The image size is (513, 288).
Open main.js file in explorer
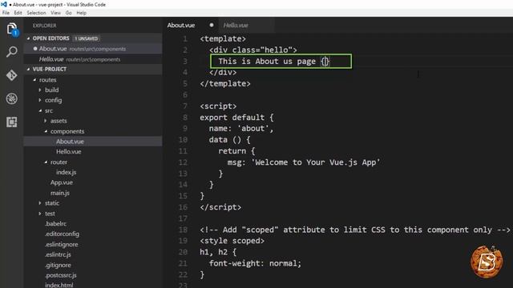point(60,193)
